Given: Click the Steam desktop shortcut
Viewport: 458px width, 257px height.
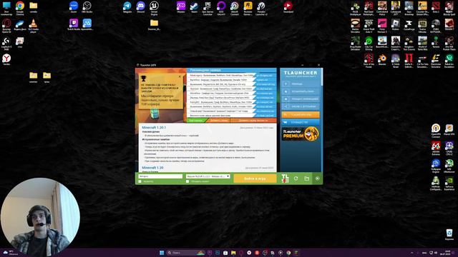Looking at the screenshot, I should coord(194,7).
